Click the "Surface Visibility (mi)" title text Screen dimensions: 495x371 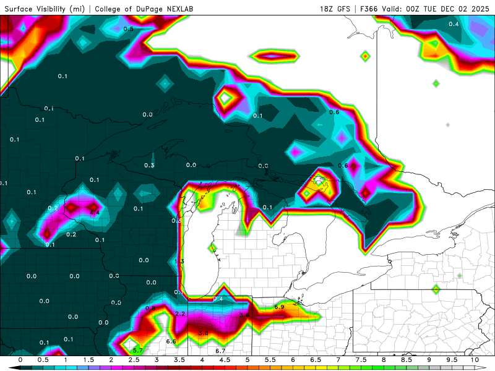(x=45, y=9)
